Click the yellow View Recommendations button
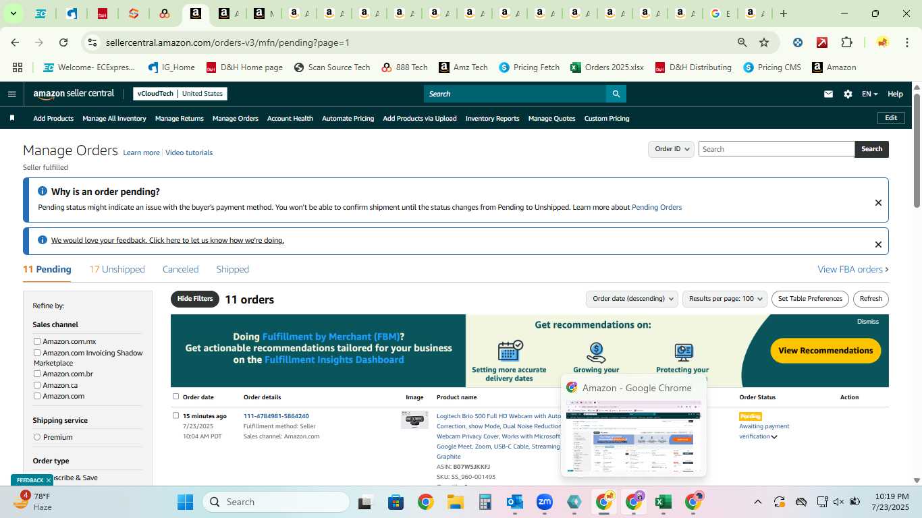Image resolution: width=922 pixels, height=518 pixels. (x=825, y=351)
